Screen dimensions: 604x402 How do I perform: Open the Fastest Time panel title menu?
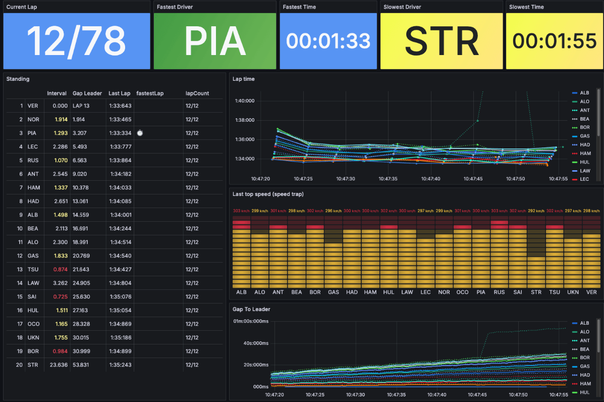pos(299,7)
